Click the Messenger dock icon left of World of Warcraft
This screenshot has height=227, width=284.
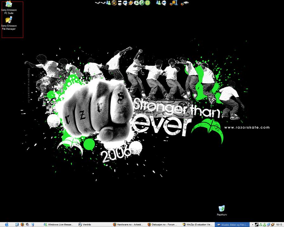[108, 3]
